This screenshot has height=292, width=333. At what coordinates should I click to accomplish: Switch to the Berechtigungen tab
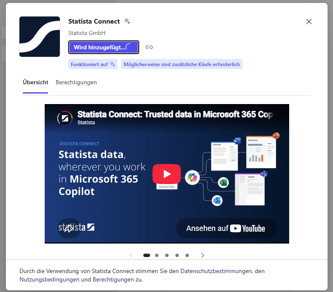[76, 83]
